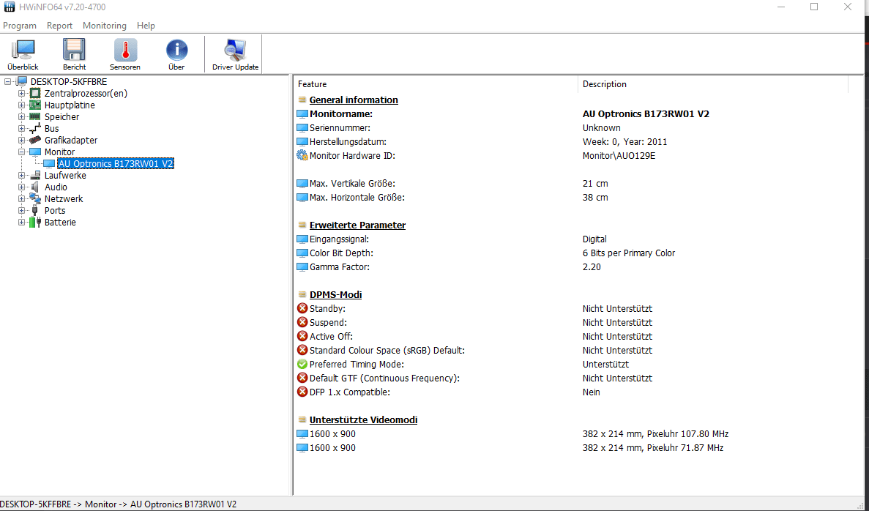Click the red X icon beside Standby

[x=302, y=308]
